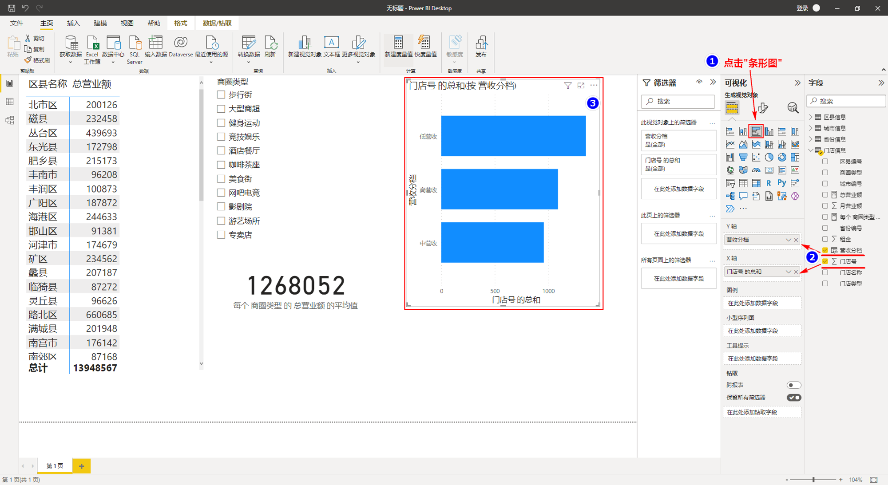This screenshot has height=485, width=888.
Task: Open the 门店号 的总和 X-axis field dropdown
Action: (788, 272)
